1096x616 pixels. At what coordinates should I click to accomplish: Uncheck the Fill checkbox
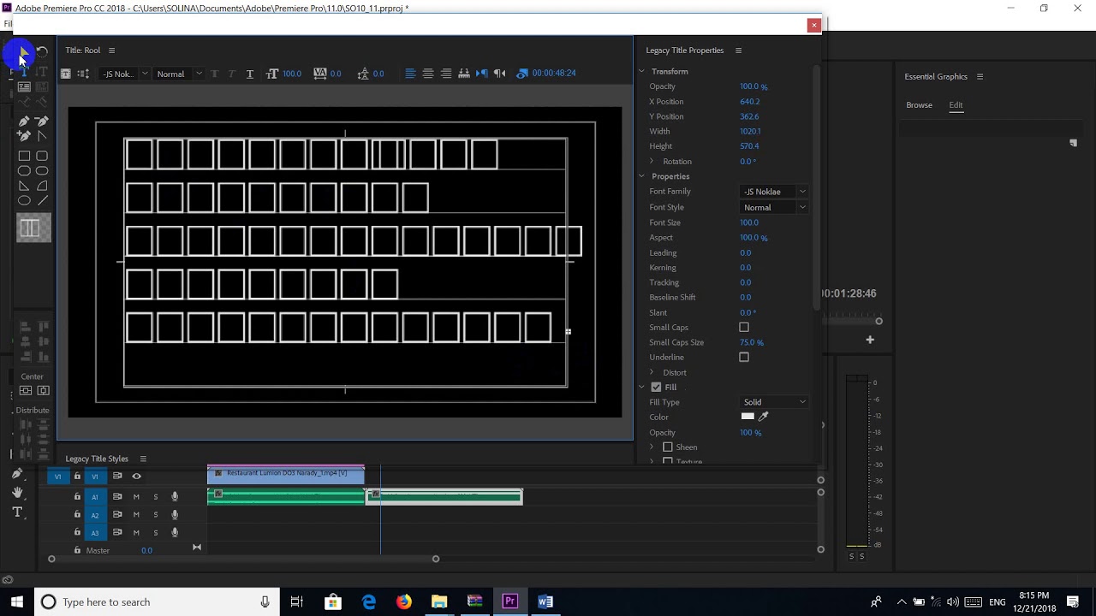coord(656,387)
